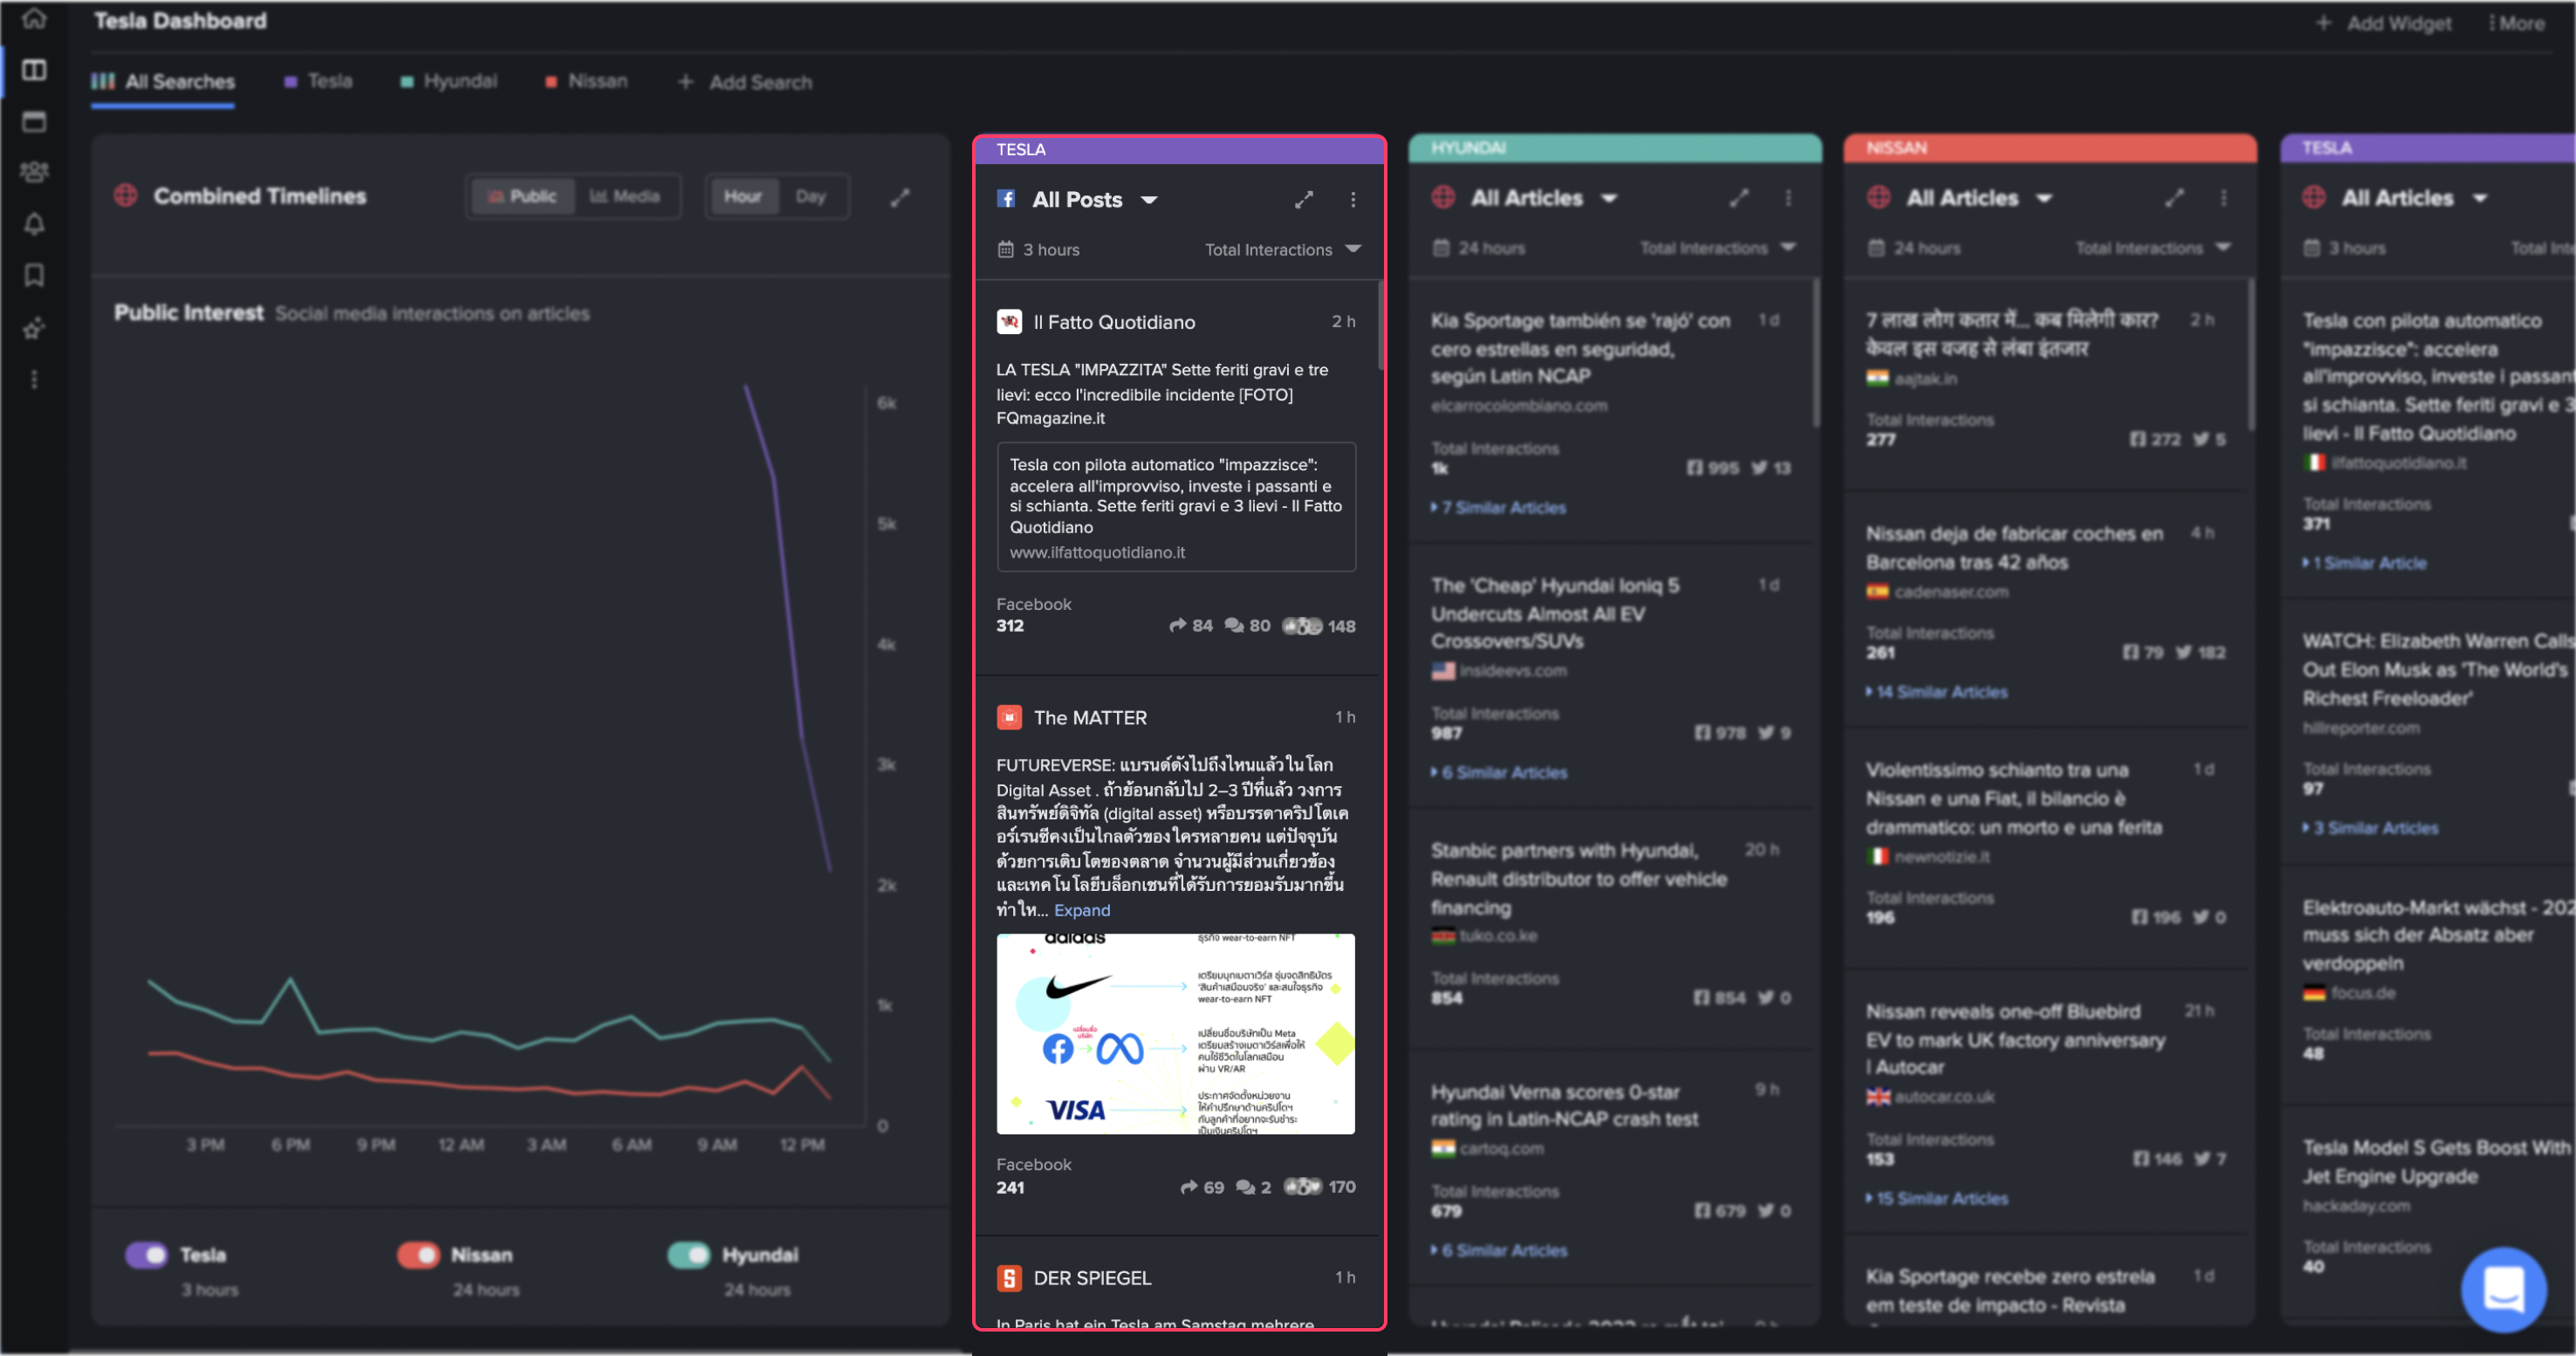Open the dashboards columns icon in sidebar
This screenshot has width=2576, height=1356.
tap(34, 70)
